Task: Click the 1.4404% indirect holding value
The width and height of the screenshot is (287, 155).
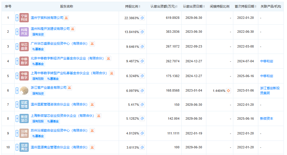Action: pos(219,91)
